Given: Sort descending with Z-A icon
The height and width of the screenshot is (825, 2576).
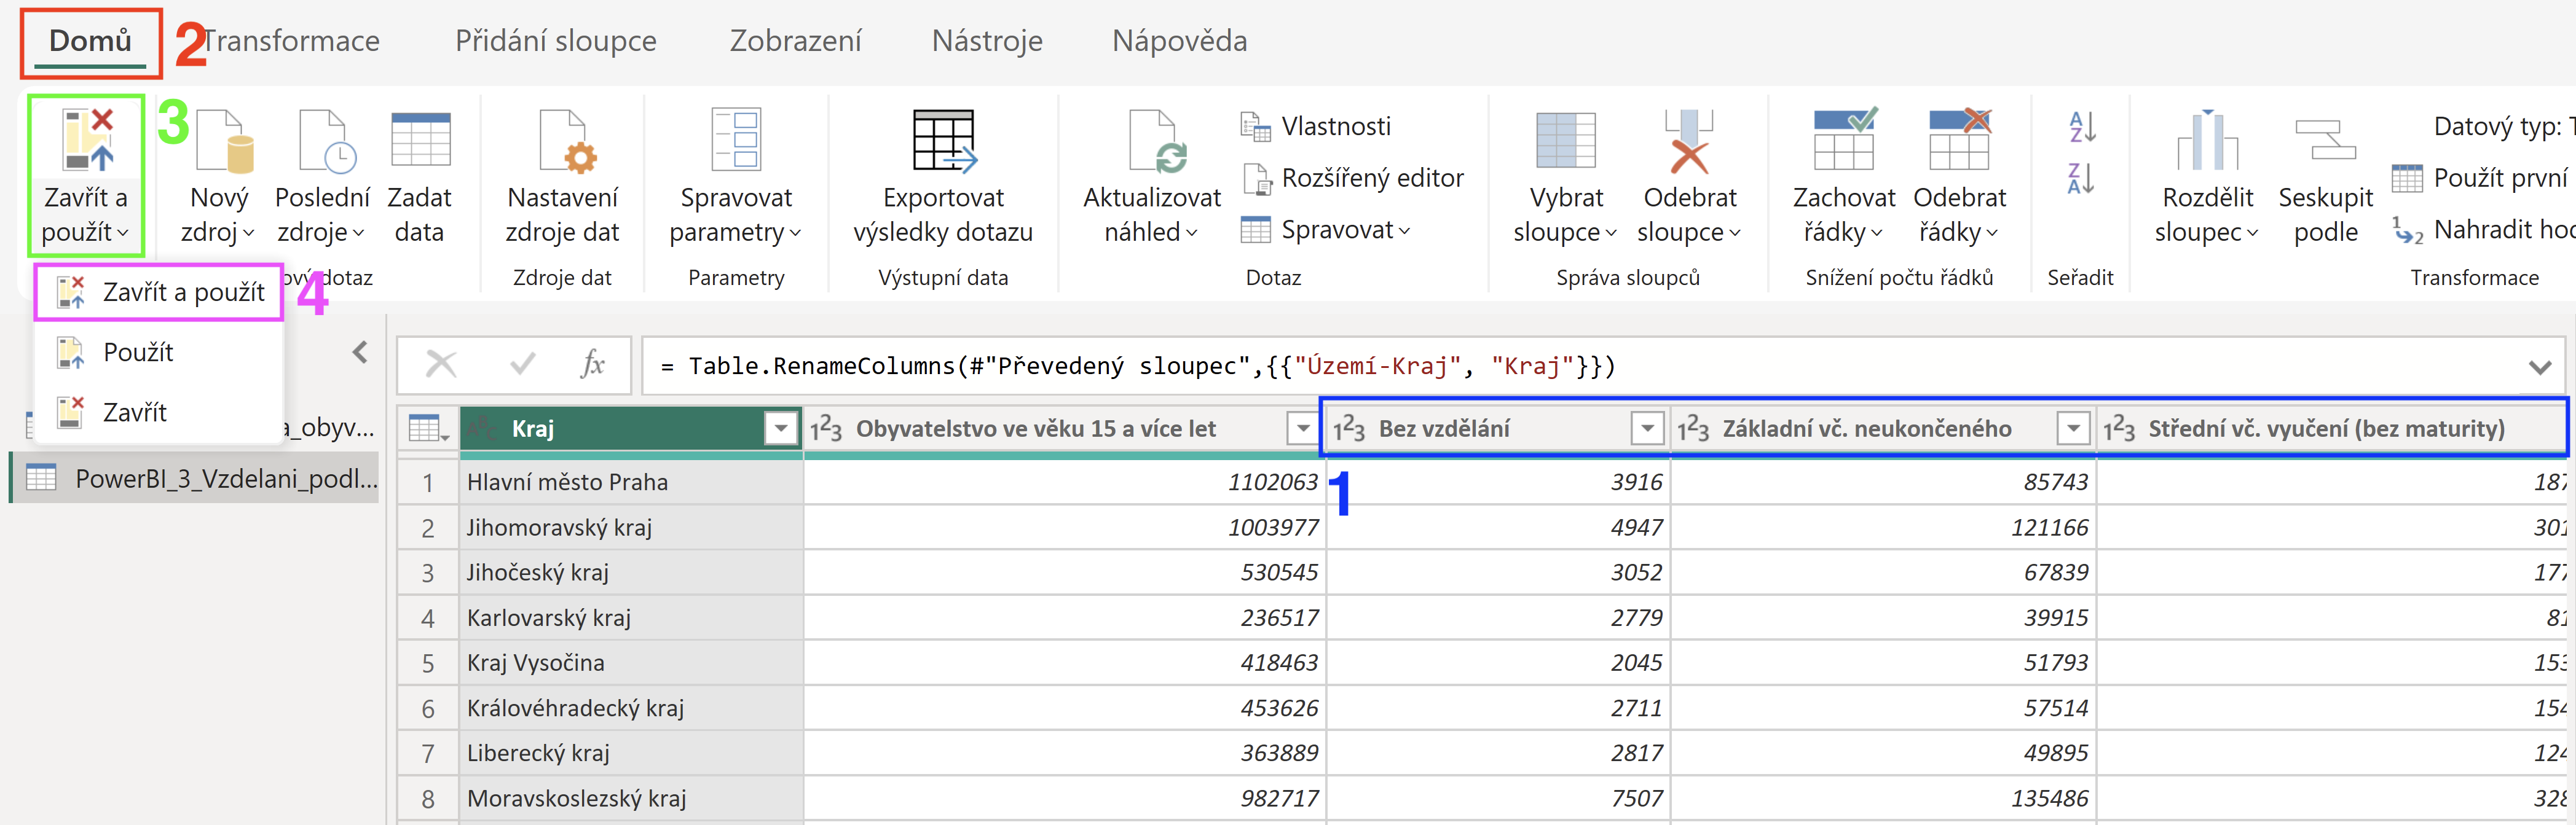Looking at the screenshot, I should tap(2081, 179).
